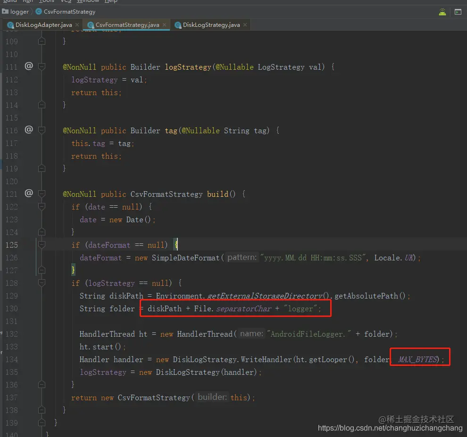The height and width of the screenshot is (437, 467).
Task: Click the fold end marker on line 114
Action: (42, 105)
